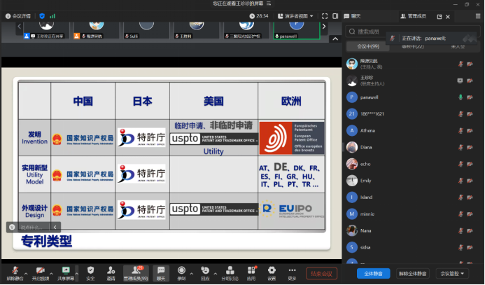Screen dimensions: 485x285
Task: Open the hamburger menu at top right
Action: [x=478, y=16]
